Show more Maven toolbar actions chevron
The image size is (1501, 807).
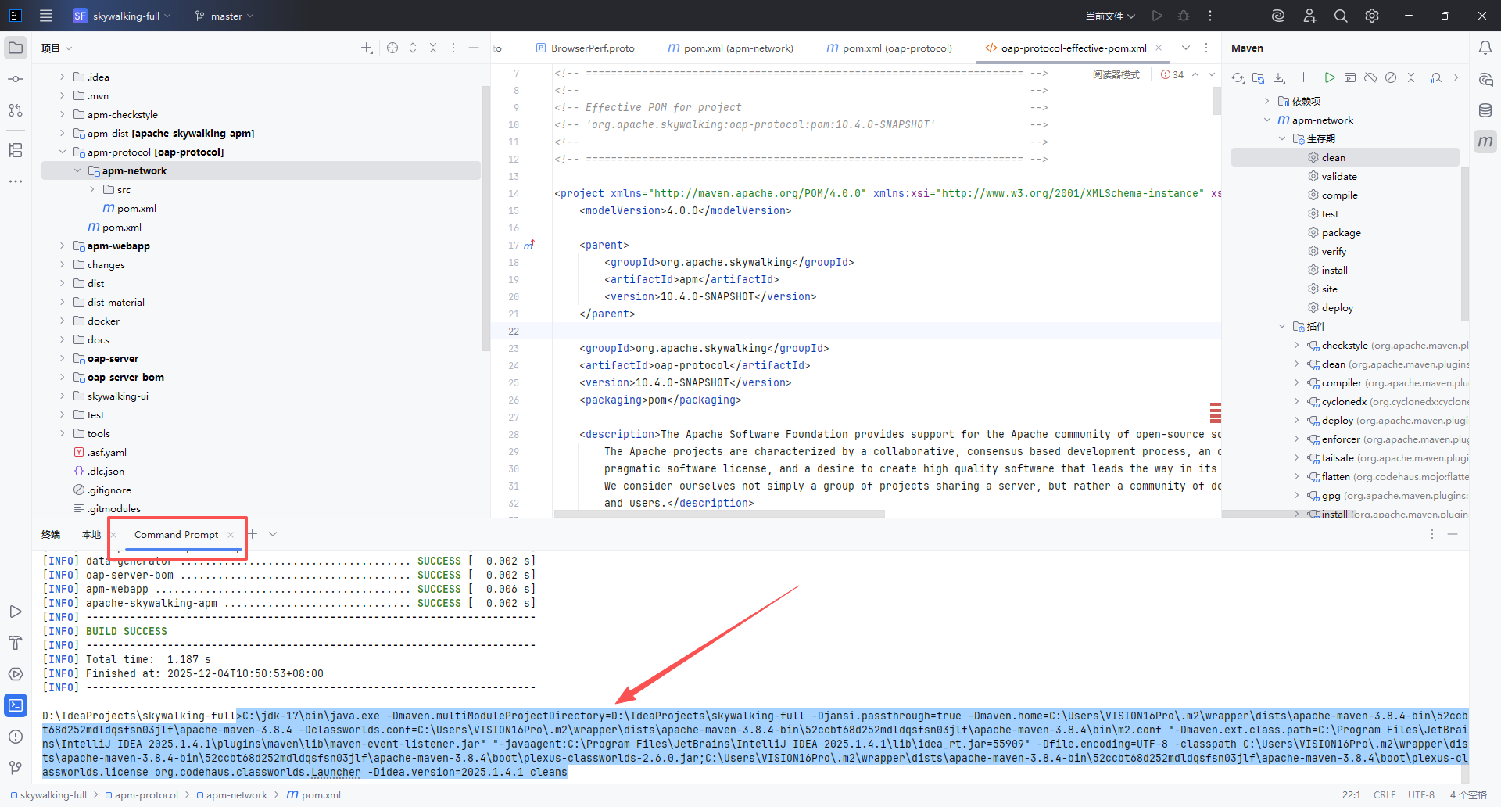pyautogui.click(x=1456, y=77)
